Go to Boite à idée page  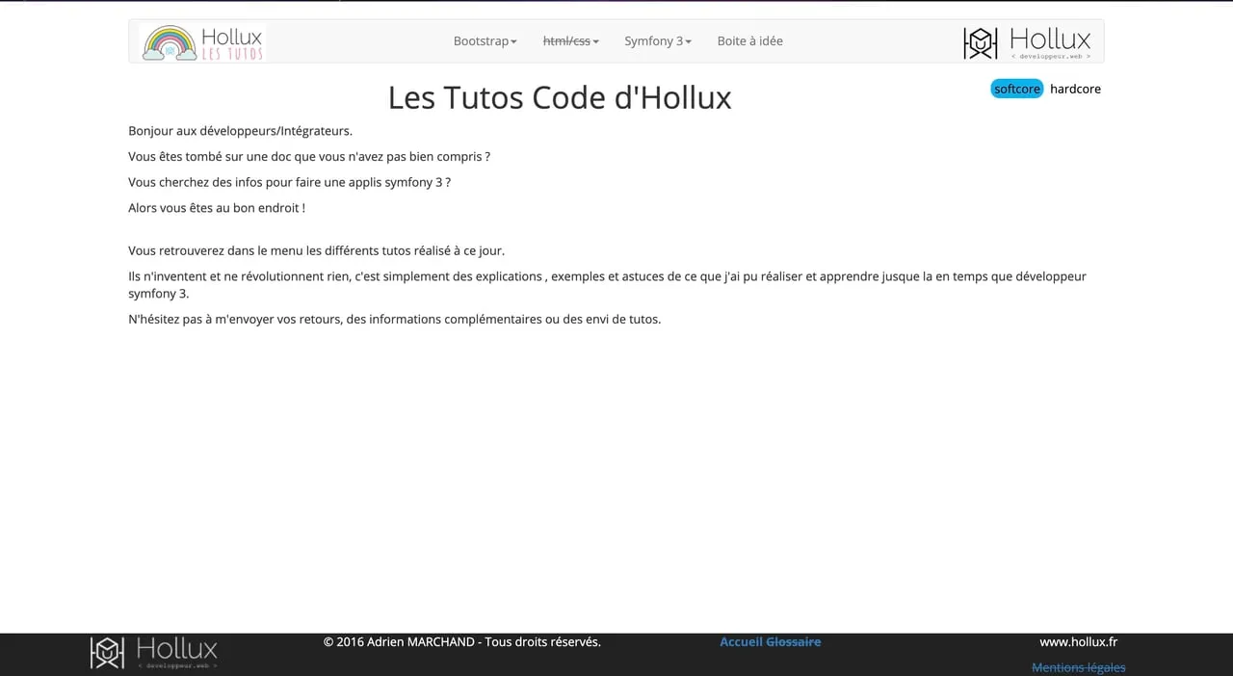click(750, 41)
